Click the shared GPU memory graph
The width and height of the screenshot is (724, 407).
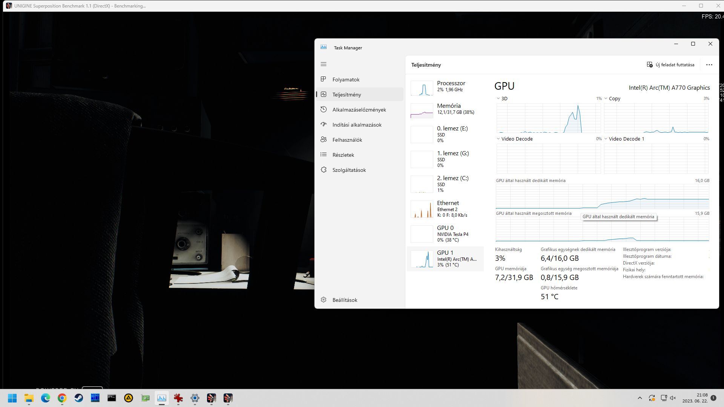[x=602, y=229]
